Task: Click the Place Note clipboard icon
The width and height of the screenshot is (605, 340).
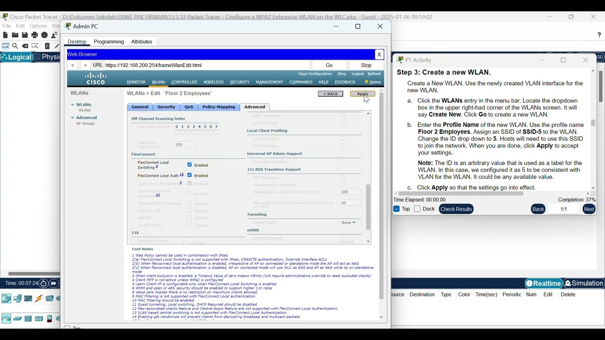Action: [47, 46]
